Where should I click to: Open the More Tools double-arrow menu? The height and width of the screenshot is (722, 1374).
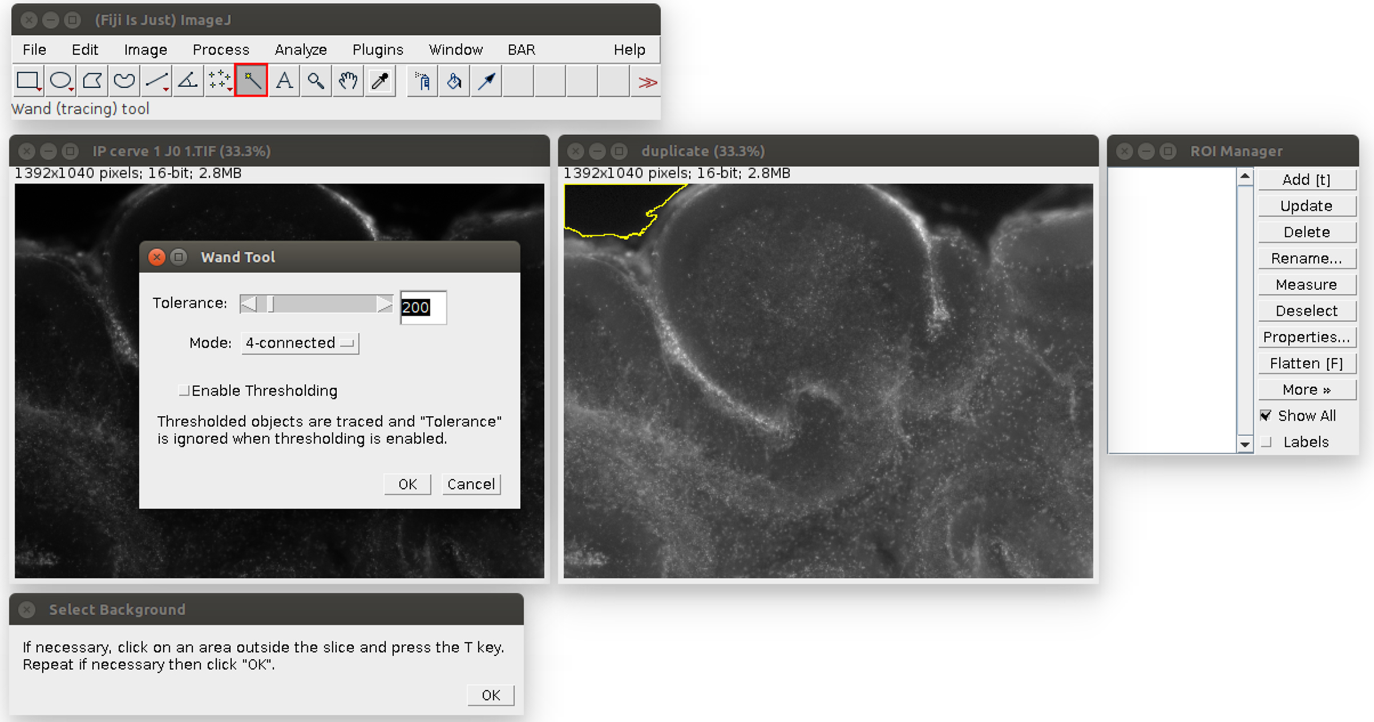click(x=646, y=82)
